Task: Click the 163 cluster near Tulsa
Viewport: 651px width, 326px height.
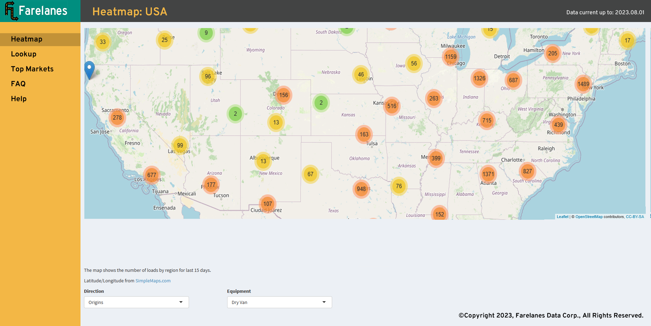Action: (364, 135)
